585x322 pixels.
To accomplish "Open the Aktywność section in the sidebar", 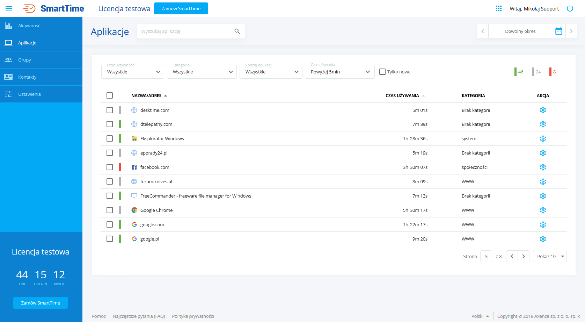I will click(29, 25).
